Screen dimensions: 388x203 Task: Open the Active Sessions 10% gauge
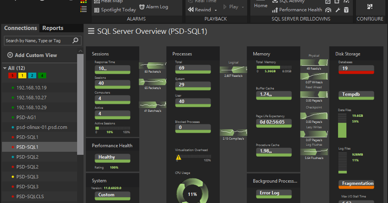[x=112, y=128]
